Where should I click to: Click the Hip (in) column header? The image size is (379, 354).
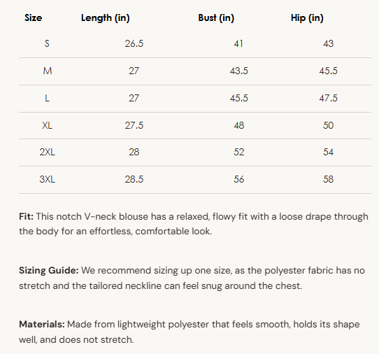[x=307, y=18]
